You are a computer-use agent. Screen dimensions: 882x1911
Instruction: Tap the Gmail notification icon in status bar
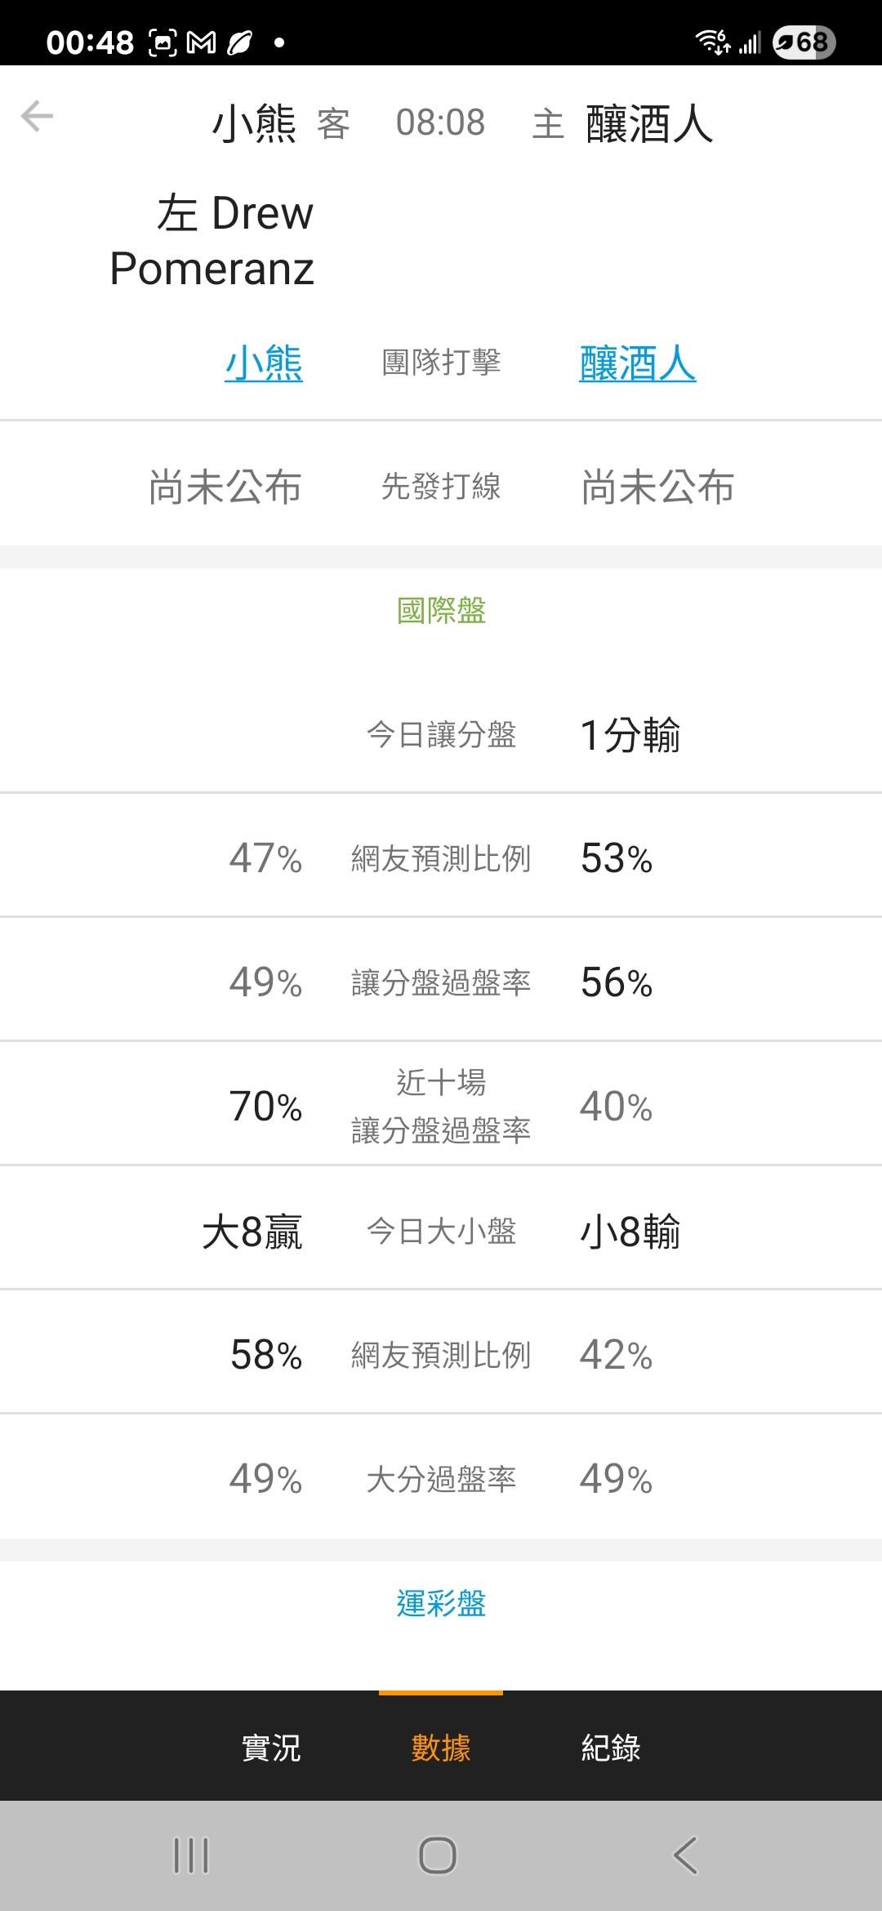[201, 42]
